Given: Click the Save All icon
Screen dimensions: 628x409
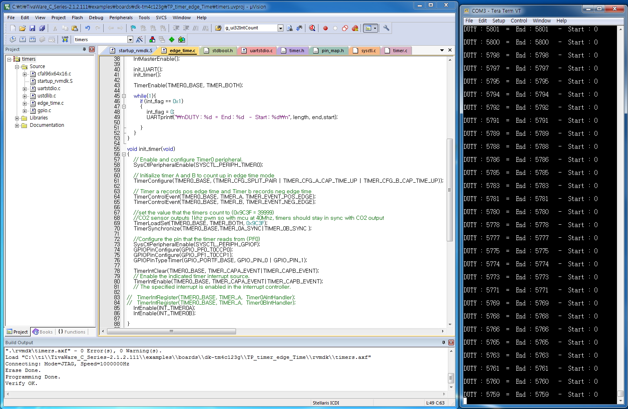Looking at the screenshot, I should point(42,28).
